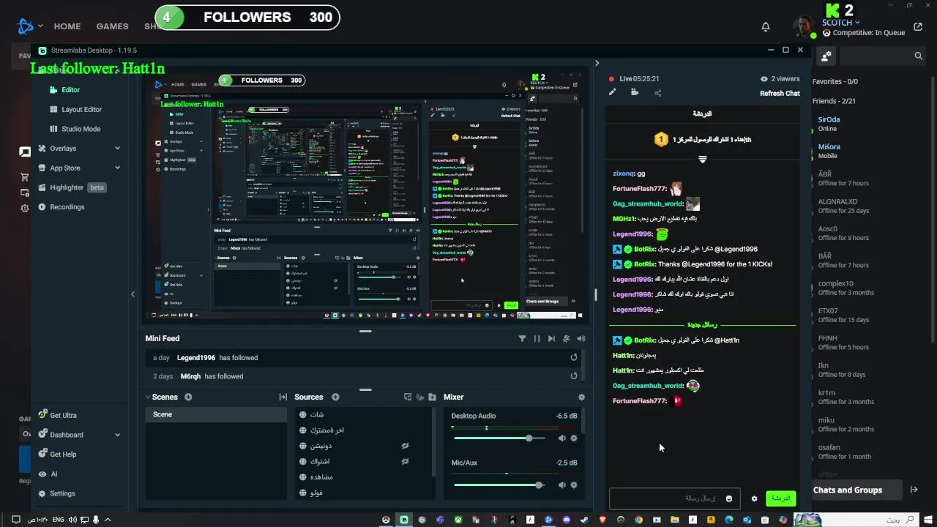Open Battle.net logo dropdown menu
This screenshot has height=527, width=937.
29,26
